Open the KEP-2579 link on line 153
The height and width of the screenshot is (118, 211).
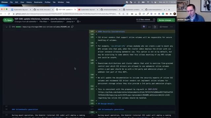(153, 89)
